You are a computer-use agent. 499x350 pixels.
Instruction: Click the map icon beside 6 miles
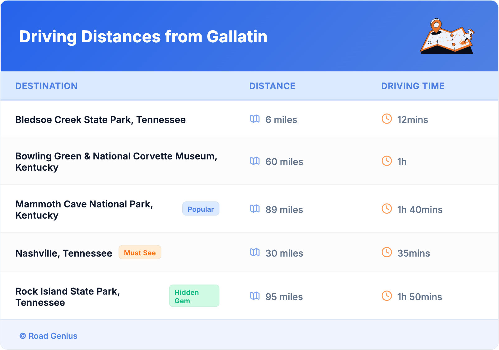coord(255,119)
